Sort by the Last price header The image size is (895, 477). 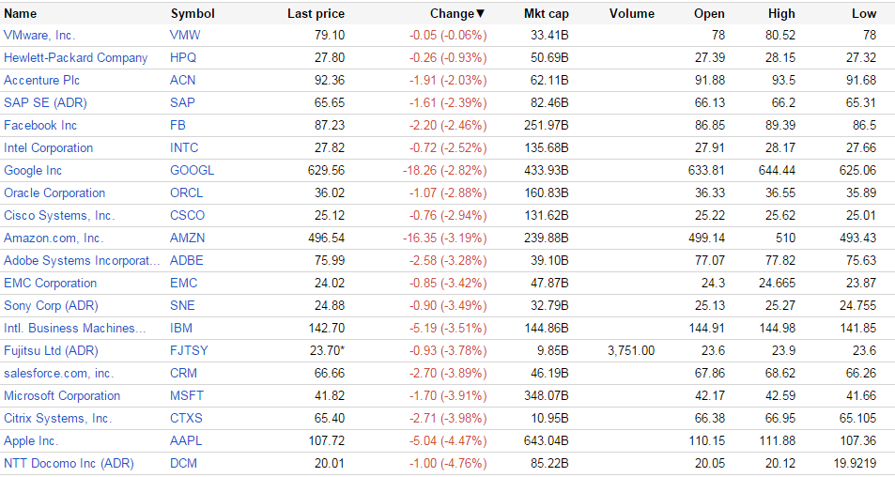(x=316, y=14)
